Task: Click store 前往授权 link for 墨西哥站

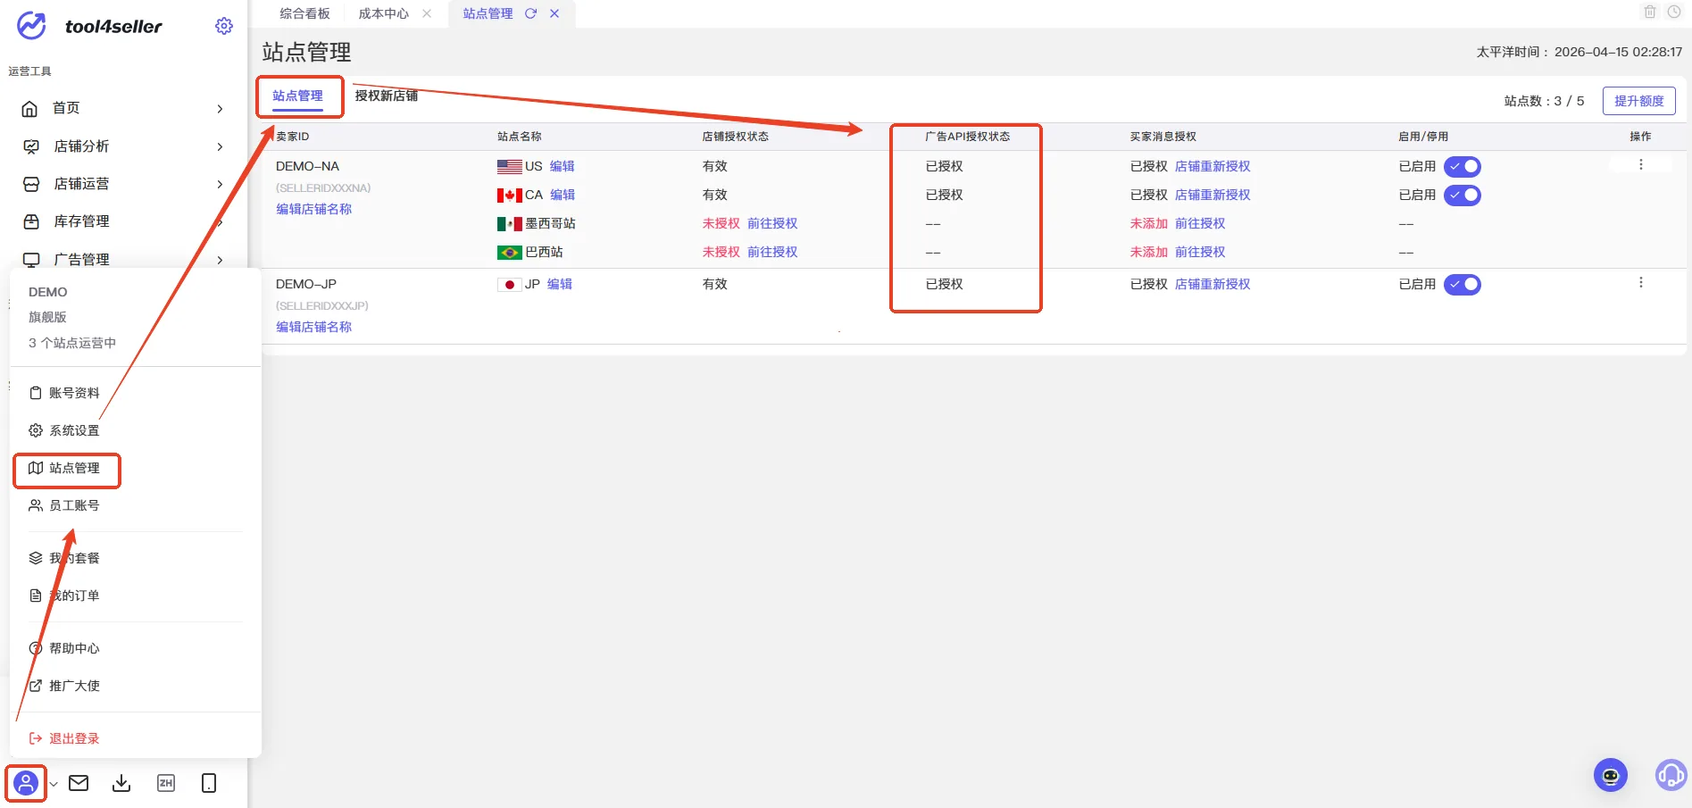Action: (x=772, y=224)
